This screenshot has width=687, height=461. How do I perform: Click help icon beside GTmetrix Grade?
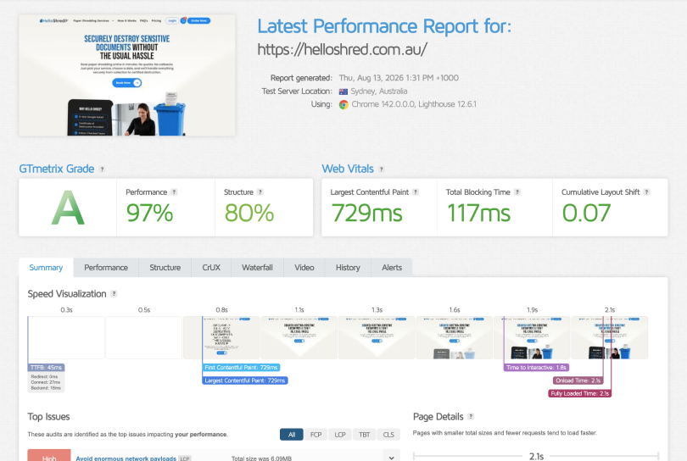click(102, 169)
